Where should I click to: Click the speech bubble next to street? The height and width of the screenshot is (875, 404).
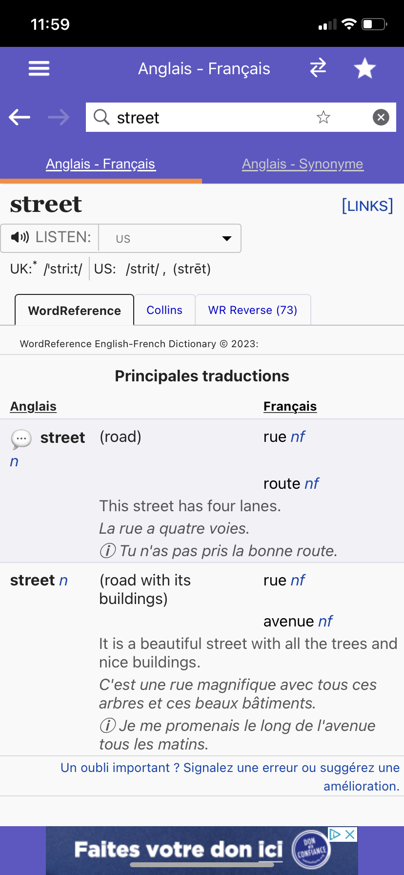[x=21, y=439]
